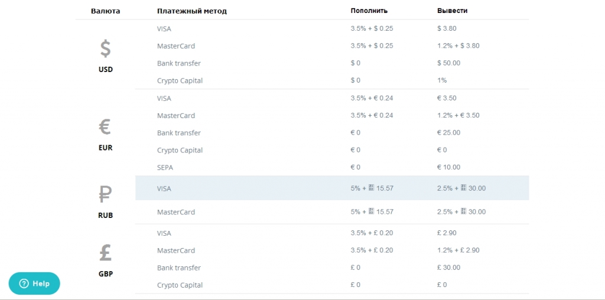
Task: Click the GBP pound sign icon
Action: [105, 253]
